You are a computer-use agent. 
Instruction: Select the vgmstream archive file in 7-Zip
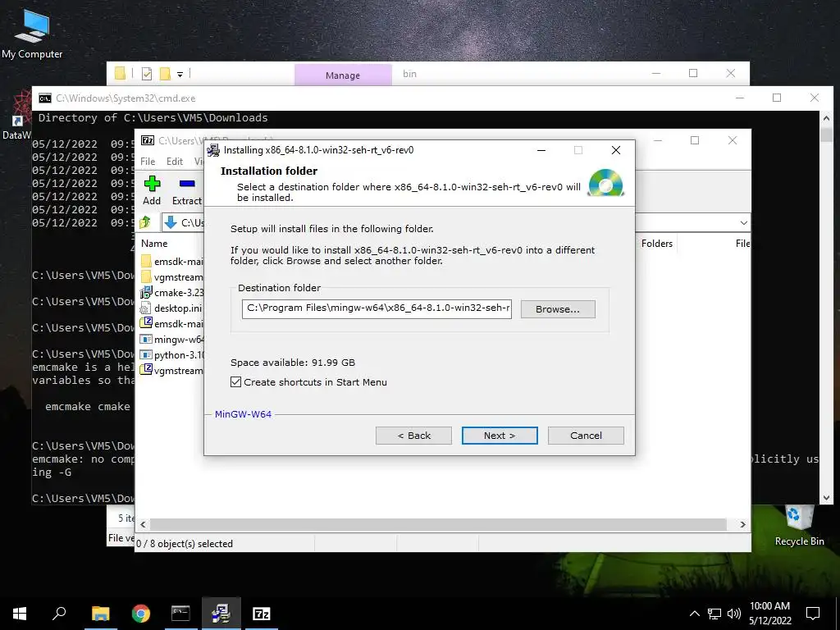pyautogui.click(x=171, y=370)
